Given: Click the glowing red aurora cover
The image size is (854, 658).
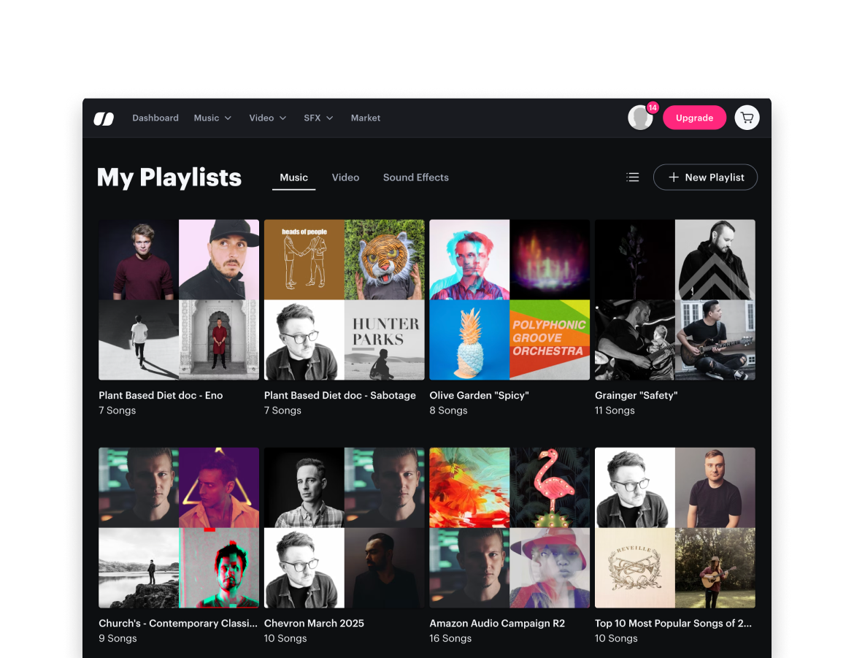Looking at the screenshot, I should point(550,259).
